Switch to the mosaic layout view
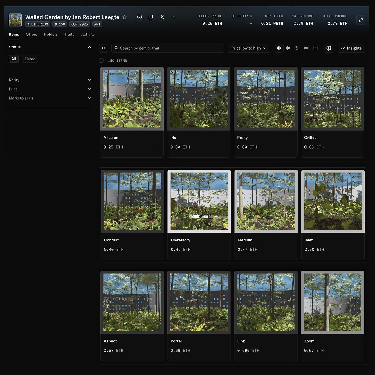 (x=297, y=48)
